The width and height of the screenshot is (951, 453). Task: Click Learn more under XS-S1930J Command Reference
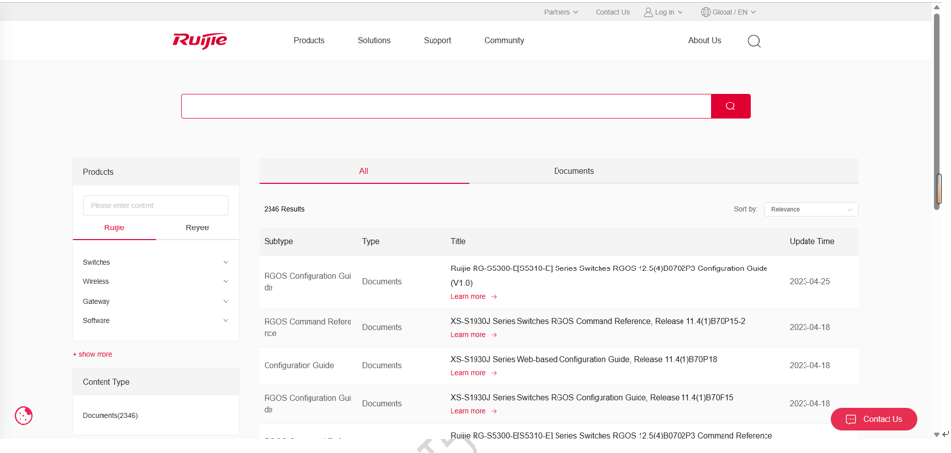[474, 335]
